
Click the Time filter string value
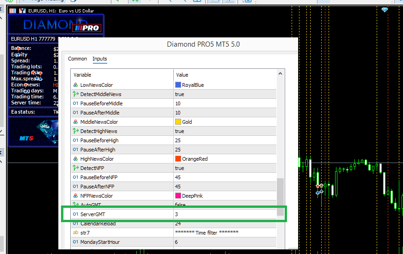click(207, 233)
